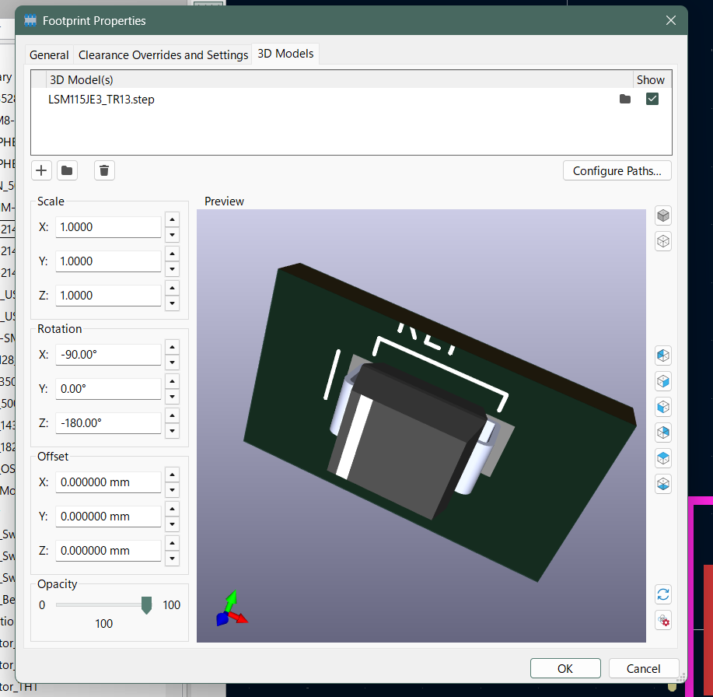
Task: Open 3D preview settings gear icon
Action: [x=663, y=620]
